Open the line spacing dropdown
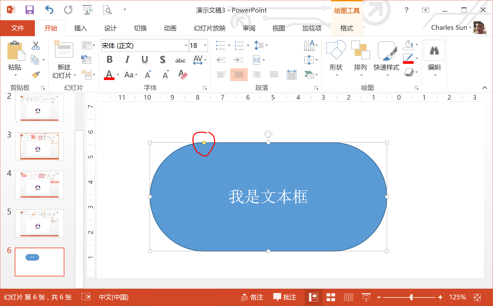Screen dimensions: 493x306 (x=261, y=45)
